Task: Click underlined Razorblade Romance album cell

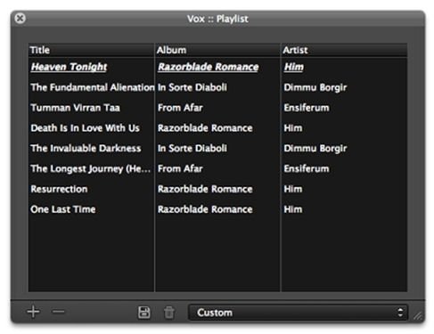Action: [209, 67]
